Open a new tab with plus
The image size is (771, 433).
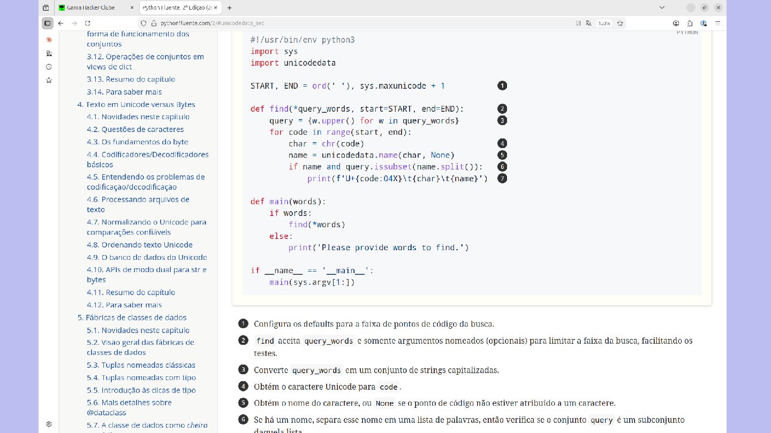[230, 8]
